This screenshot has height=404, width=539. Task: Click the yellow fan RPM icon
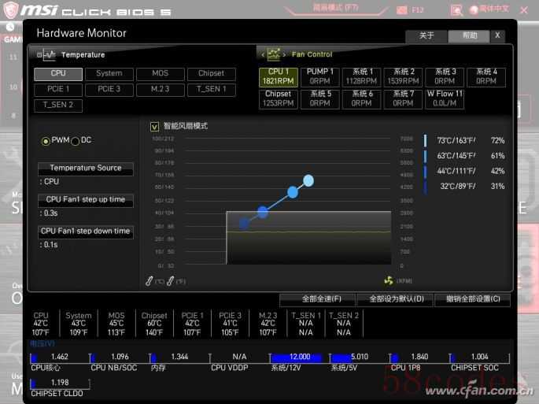(388, 280)
